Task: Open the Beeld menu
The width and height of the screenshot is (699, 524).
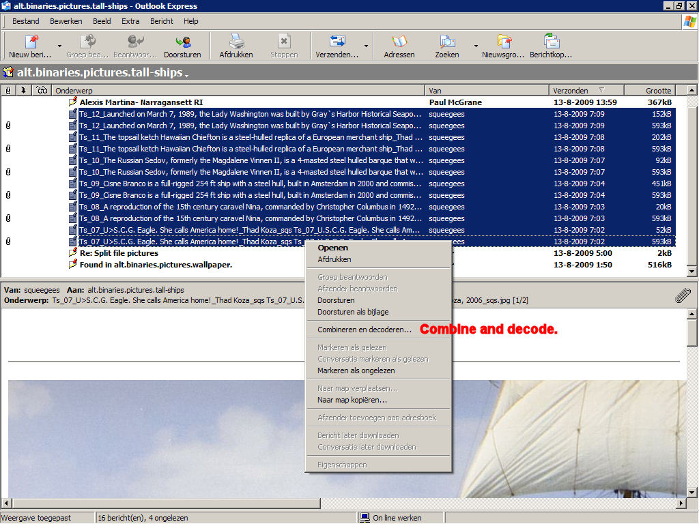Action: 102,21
